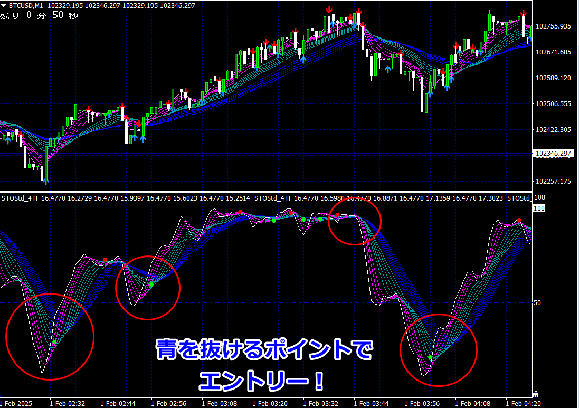Click the 1 Feb 03:56 time label
Viewport: 579px width, 408px height.
pyautogui.click(x=422, y=404)
